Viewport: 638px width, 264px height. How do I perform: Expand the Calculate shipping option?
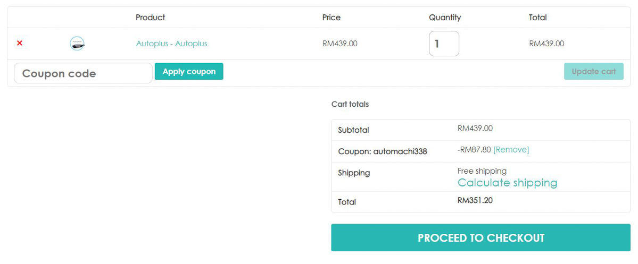[x=507, y=183]
